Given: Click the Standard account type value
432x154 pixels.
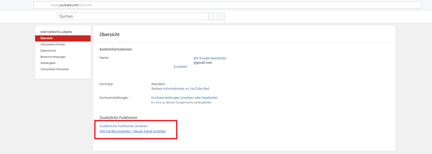Looking at the screenshot, I should click(158, 84).
